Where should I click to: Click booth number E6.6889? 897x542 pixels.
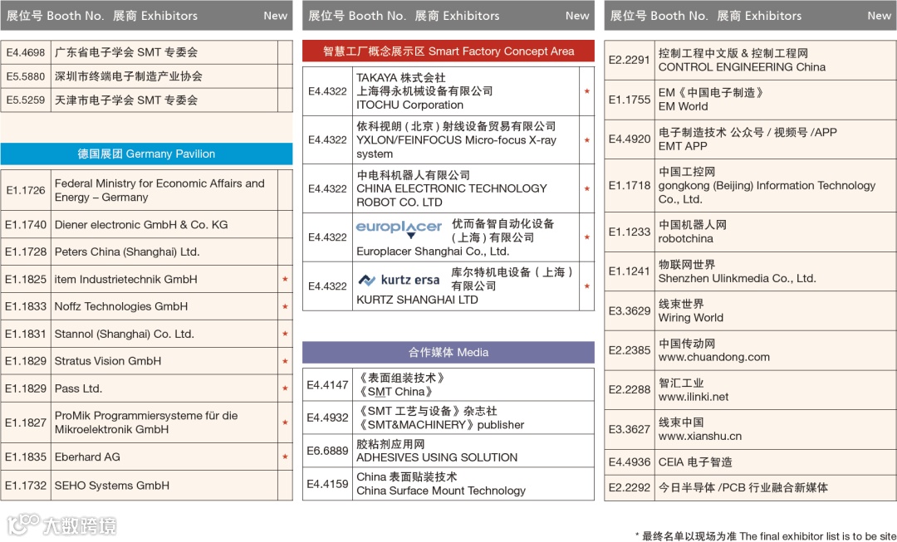[x=327, y=451]
